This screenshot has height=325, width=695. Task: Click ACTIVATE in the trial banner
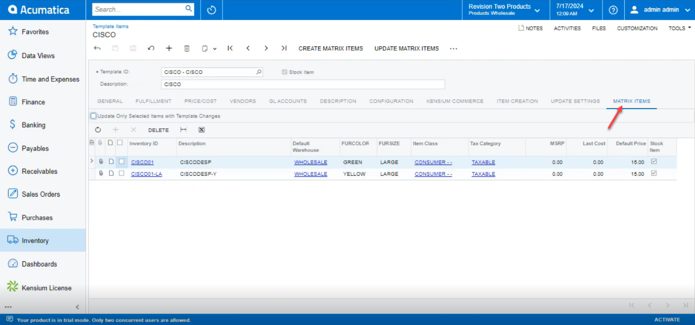667,319
